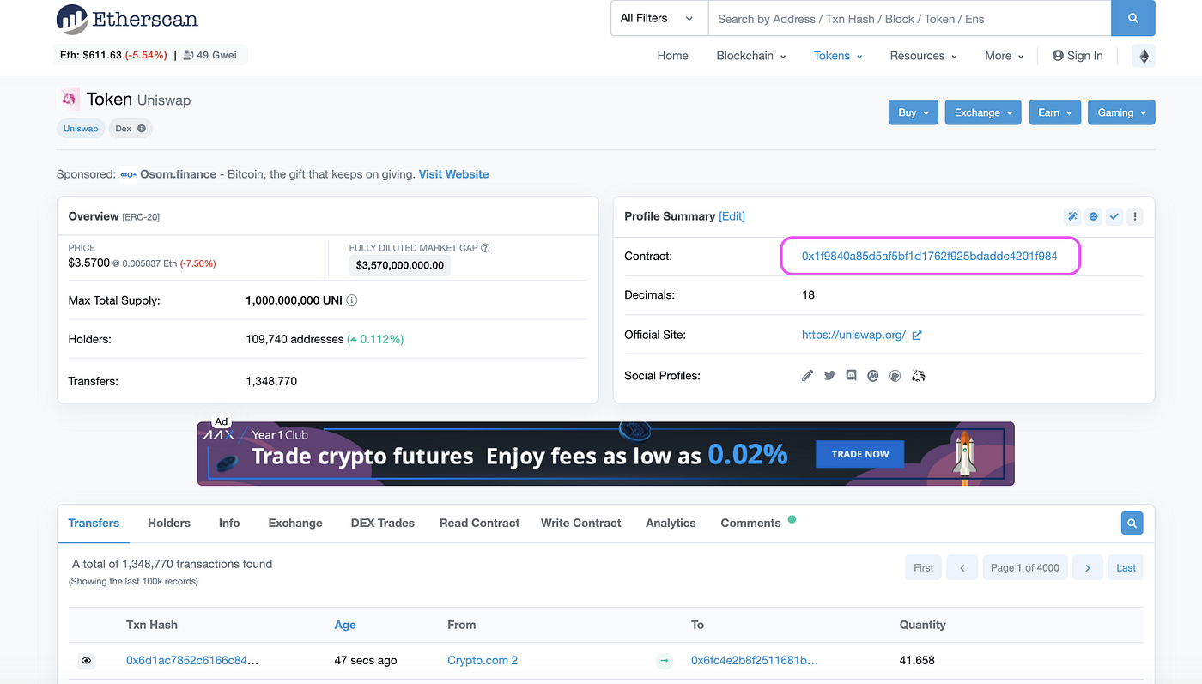Open the three-dot menu in Profile Summary
The image size is (1202, 684).
pyautogui.click(x=1135, y=216)
